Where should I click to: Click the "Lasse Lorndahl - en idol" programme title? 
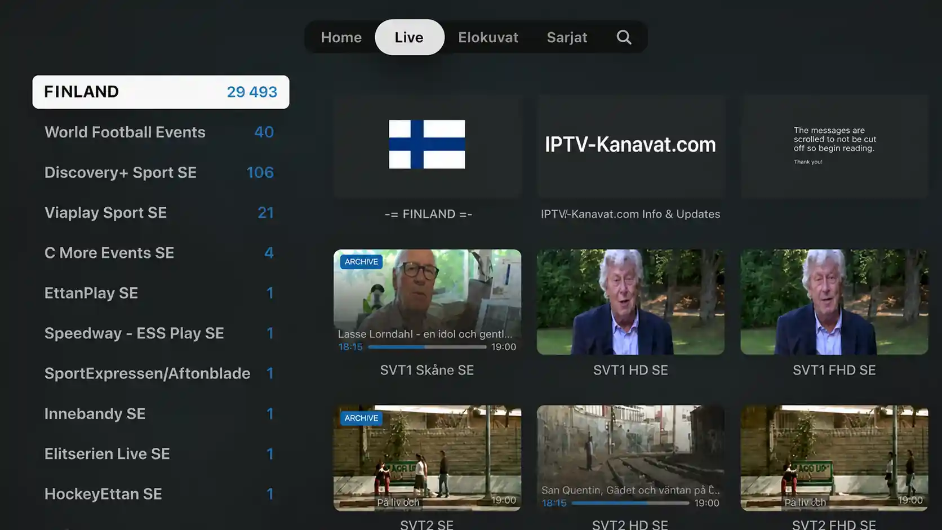[x=425, y=334]
